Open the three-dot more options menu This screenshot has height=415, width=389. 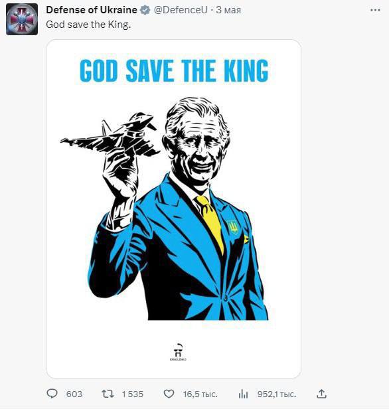pos(375,10)
